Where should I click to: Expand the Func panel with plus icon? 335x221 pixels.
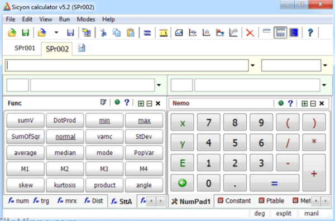(x=141, y=104)
